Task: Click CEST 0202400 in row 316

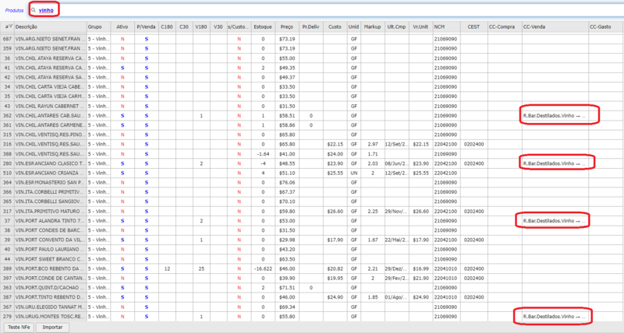Action: point(474,144)
